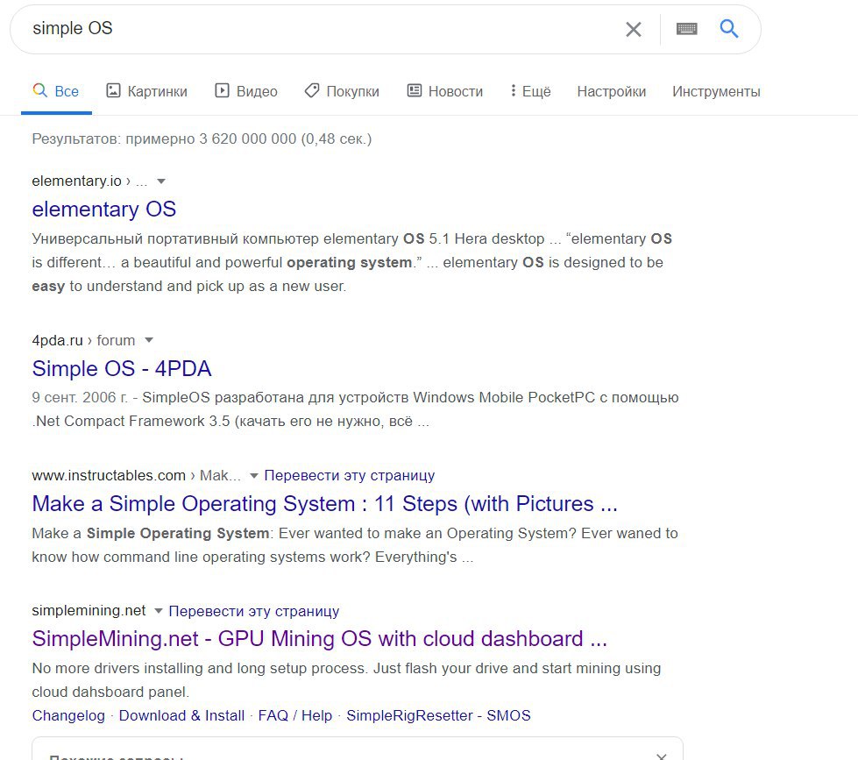Switch to the Видео tab
This screenshot has height=760, width=858.
246,91
